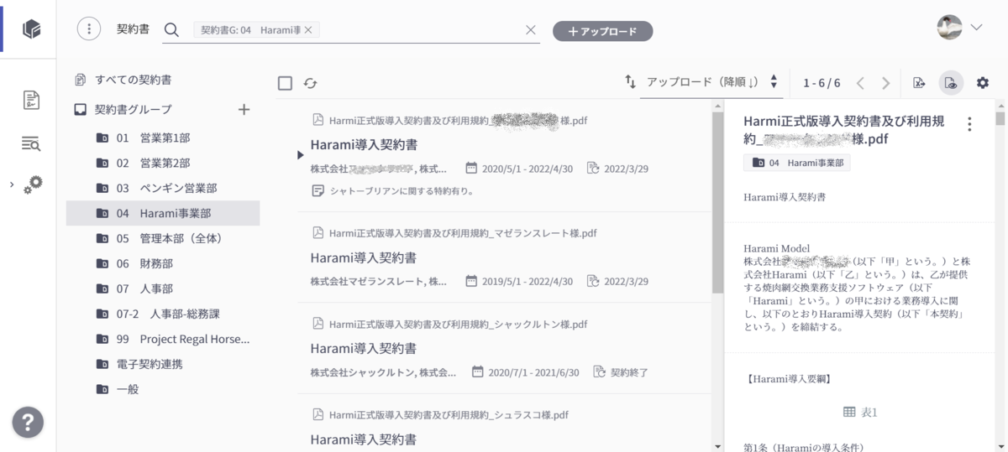The width and height of the screenshot is (1008, 452).
Task: Click the 表1 table link in preview
Action: (860, 412)
